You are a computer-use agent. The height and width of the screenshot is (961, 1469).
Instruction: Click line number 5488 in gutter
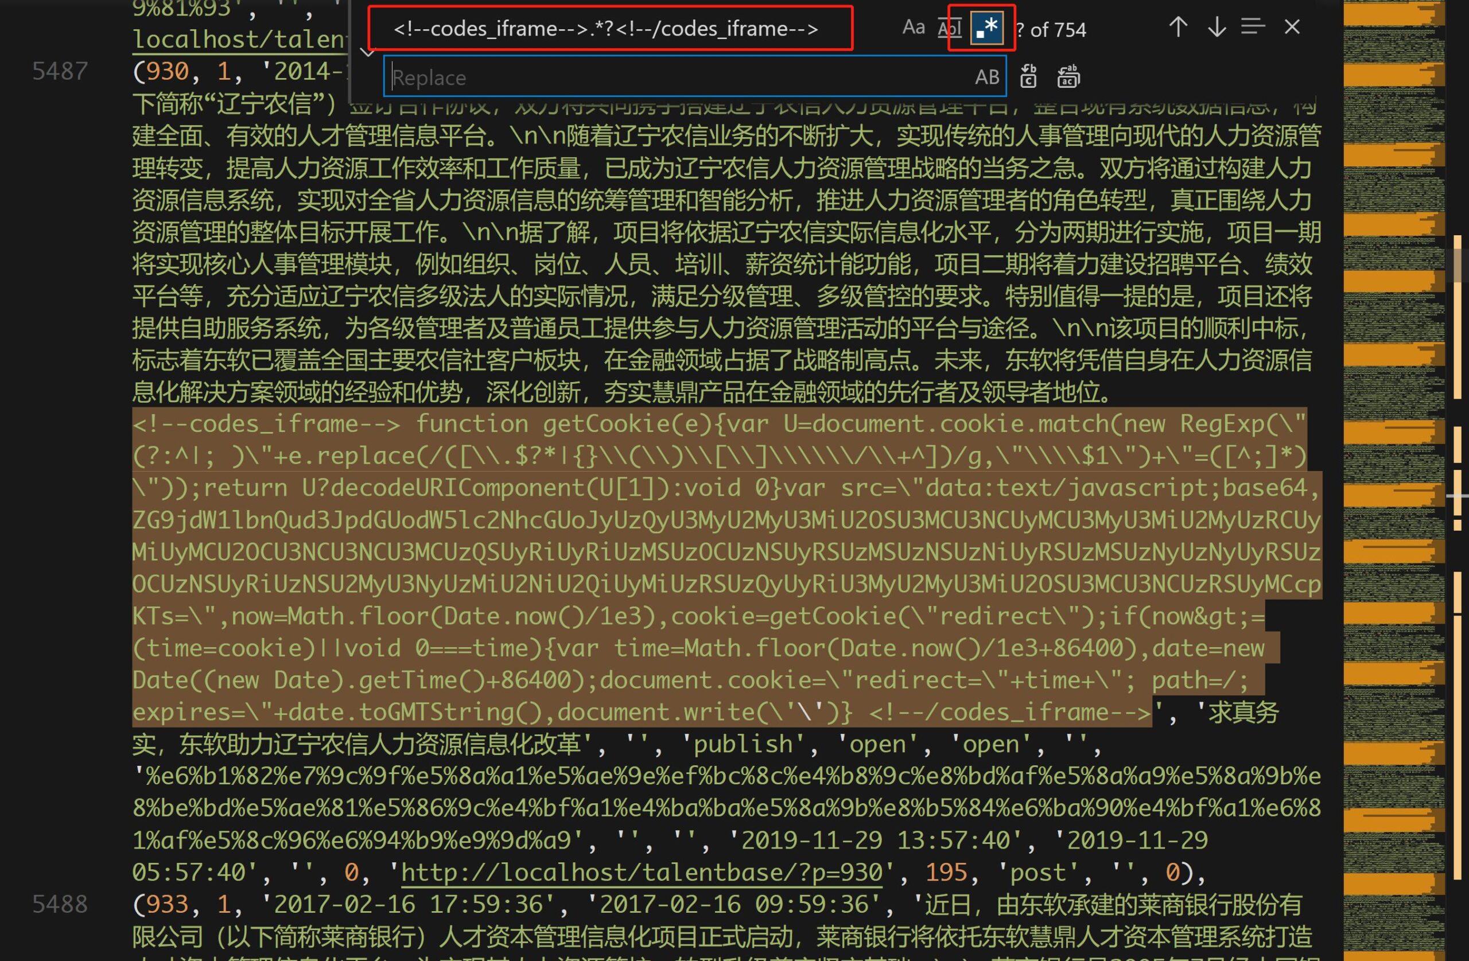point(60,904)
